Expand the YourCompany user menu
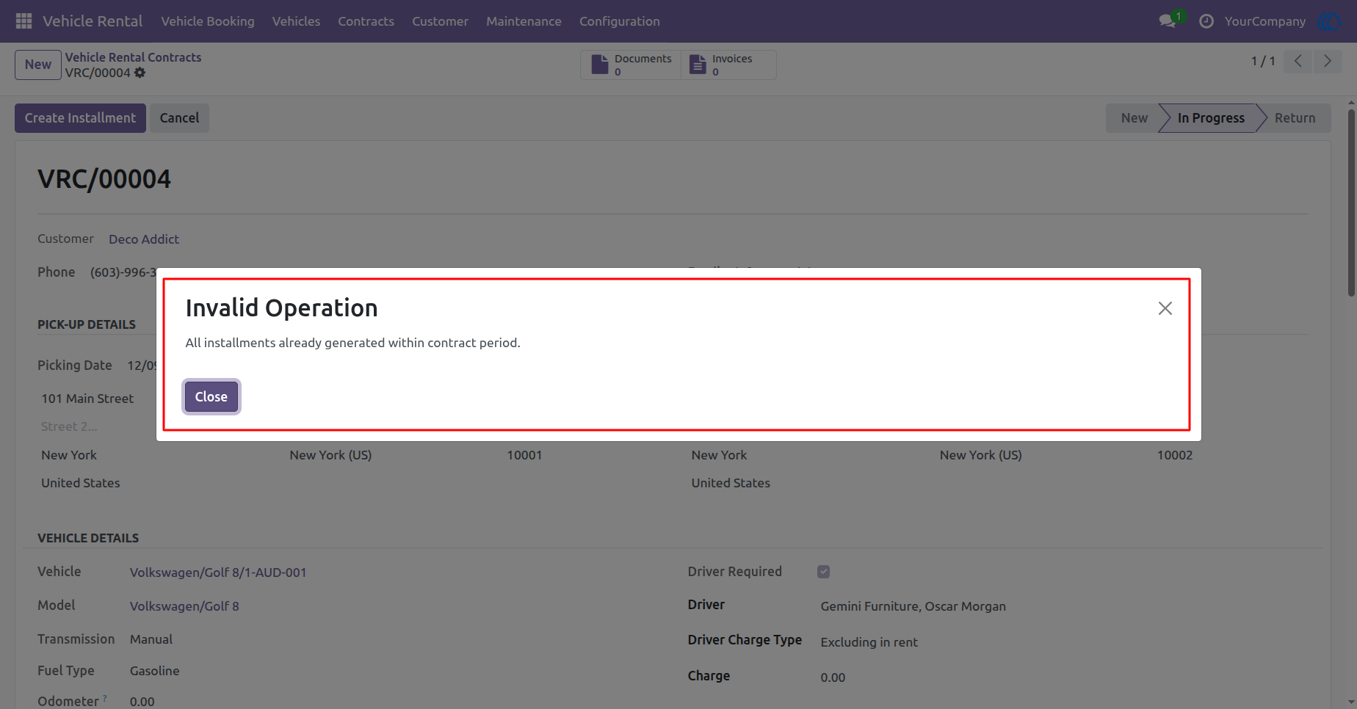Viewport: 1357px width, 709px height. (x=1264, y=21)
